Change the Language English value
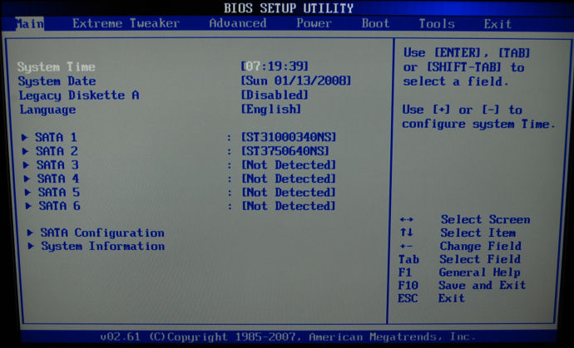Screen dimensions: 574x348 point(271,110)
